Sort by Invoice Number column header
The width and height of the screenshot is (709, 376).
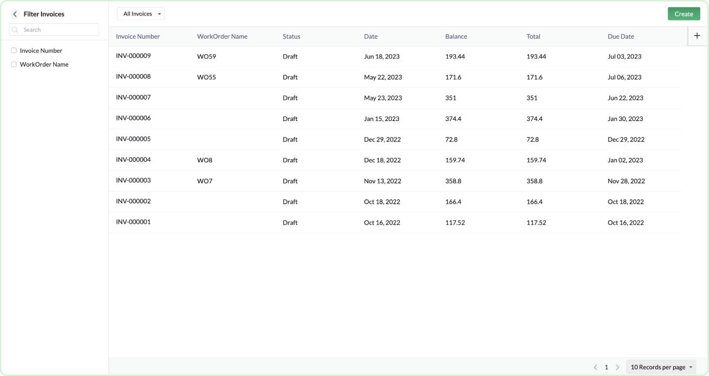138,36
